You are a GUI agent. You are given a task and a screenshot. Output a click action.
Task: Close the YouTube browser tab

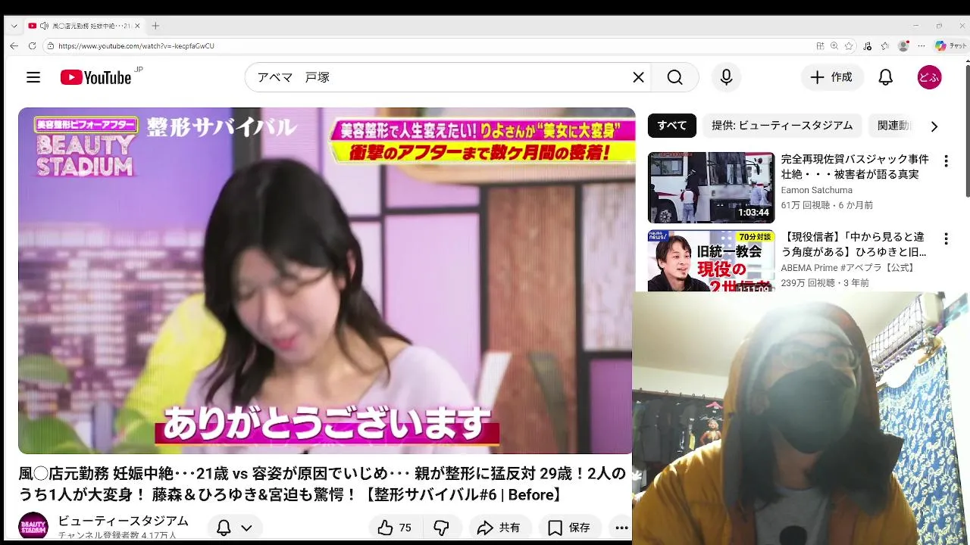[137, 26]
